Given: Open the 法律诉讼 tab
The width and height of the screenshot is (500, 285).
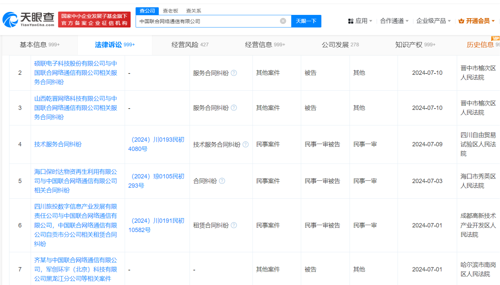Looking at the screenshot, I should coord(115,45).
